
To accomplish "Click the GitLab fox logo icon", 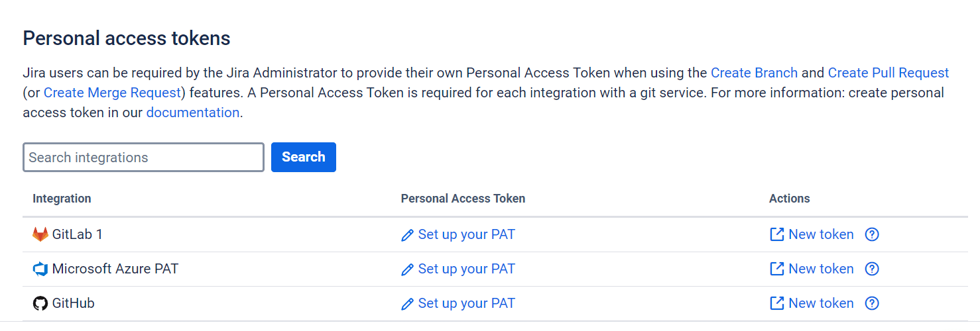I will point(40,234).
